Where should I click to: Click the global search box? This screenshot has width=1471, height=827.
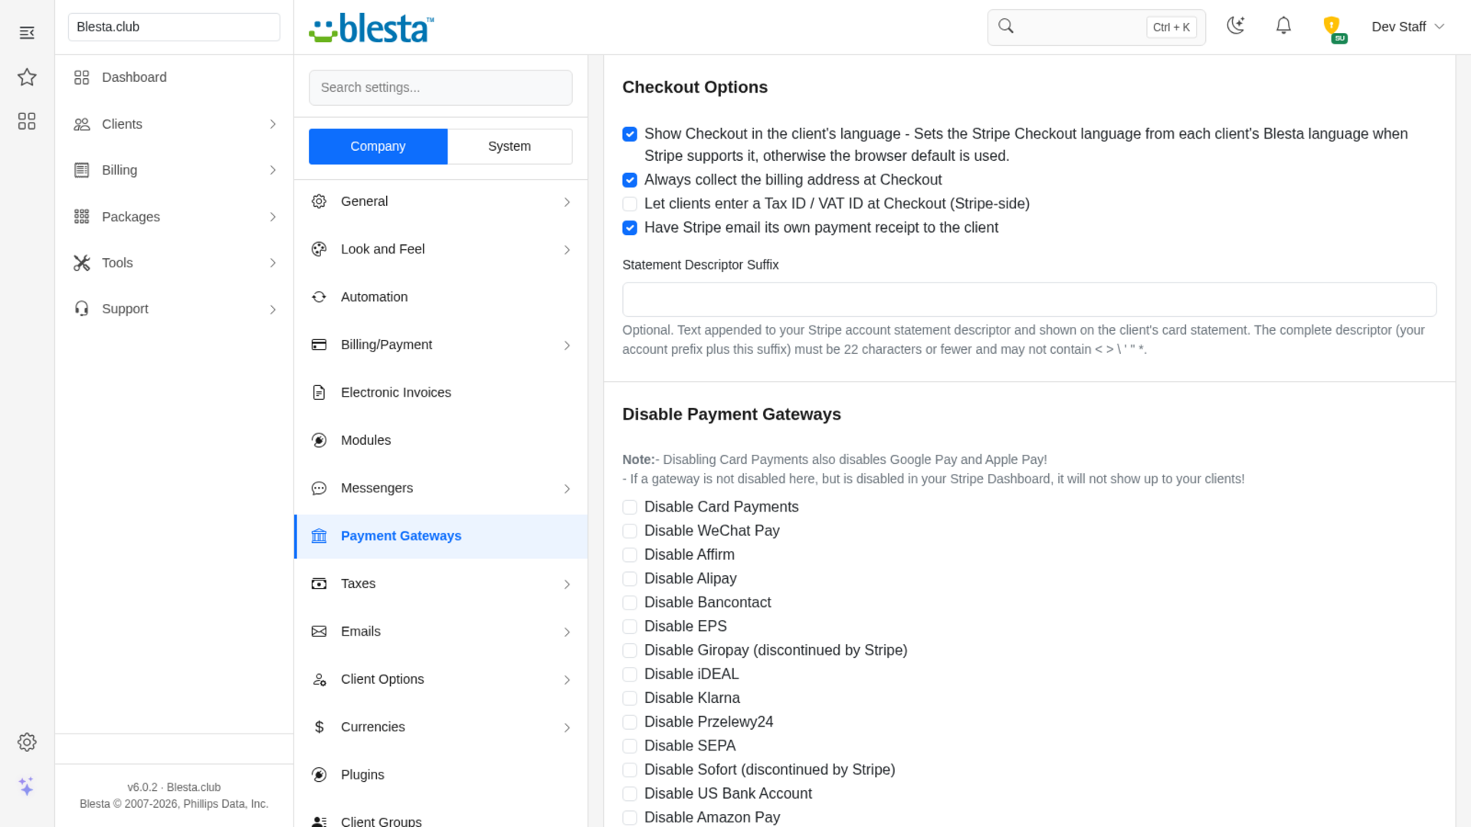pos(1096,27)
